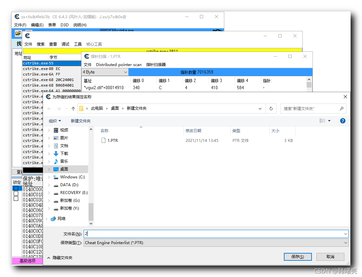Open help with the question mark icon

(x=342, y=121)
